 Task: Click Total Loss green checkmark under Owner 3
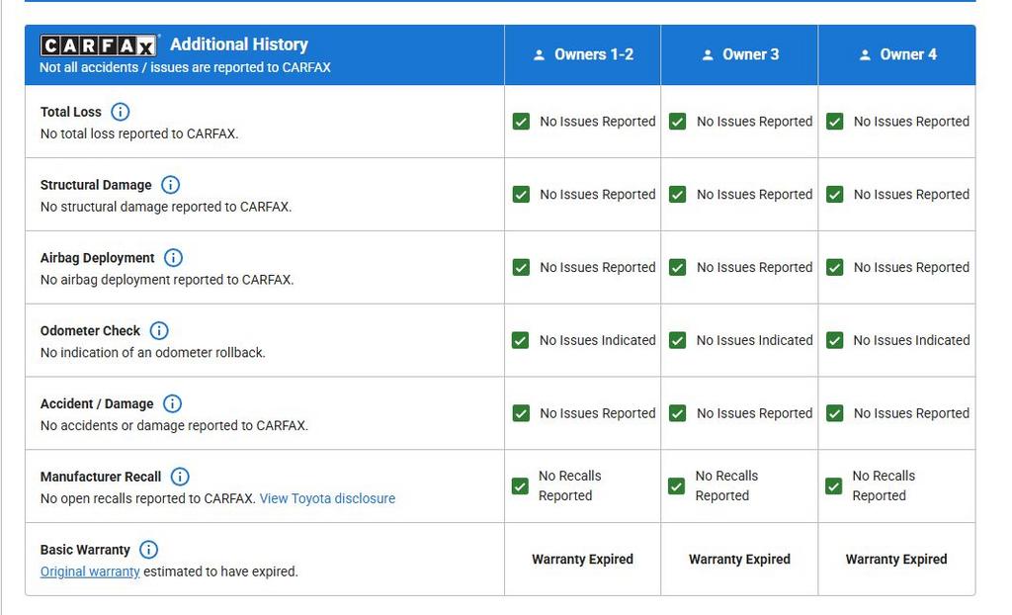click(678, 122)
